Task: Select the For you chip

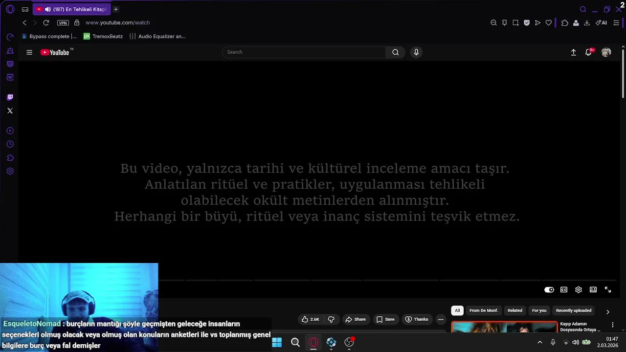Action: [539, 310]
